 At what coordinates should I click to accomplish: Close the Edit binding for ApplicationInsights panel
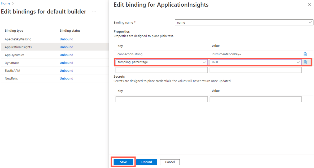coord(309,5)
